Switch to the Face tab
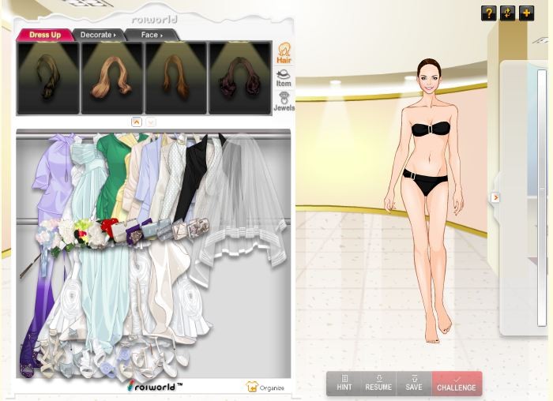The image size is (553, 401). 151,35
